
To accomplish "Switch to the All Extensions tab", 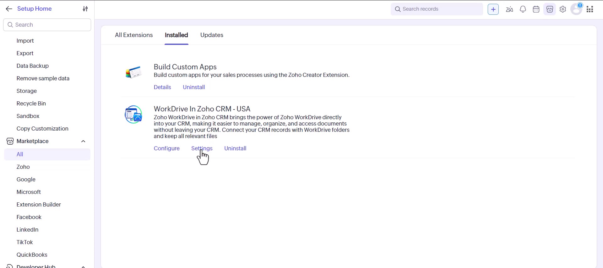I will coord(134,35).
